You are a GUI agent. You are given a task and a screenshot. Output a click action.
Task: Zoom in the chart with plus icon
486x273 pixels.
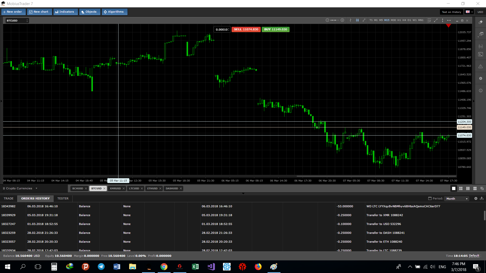click(342, 20)
